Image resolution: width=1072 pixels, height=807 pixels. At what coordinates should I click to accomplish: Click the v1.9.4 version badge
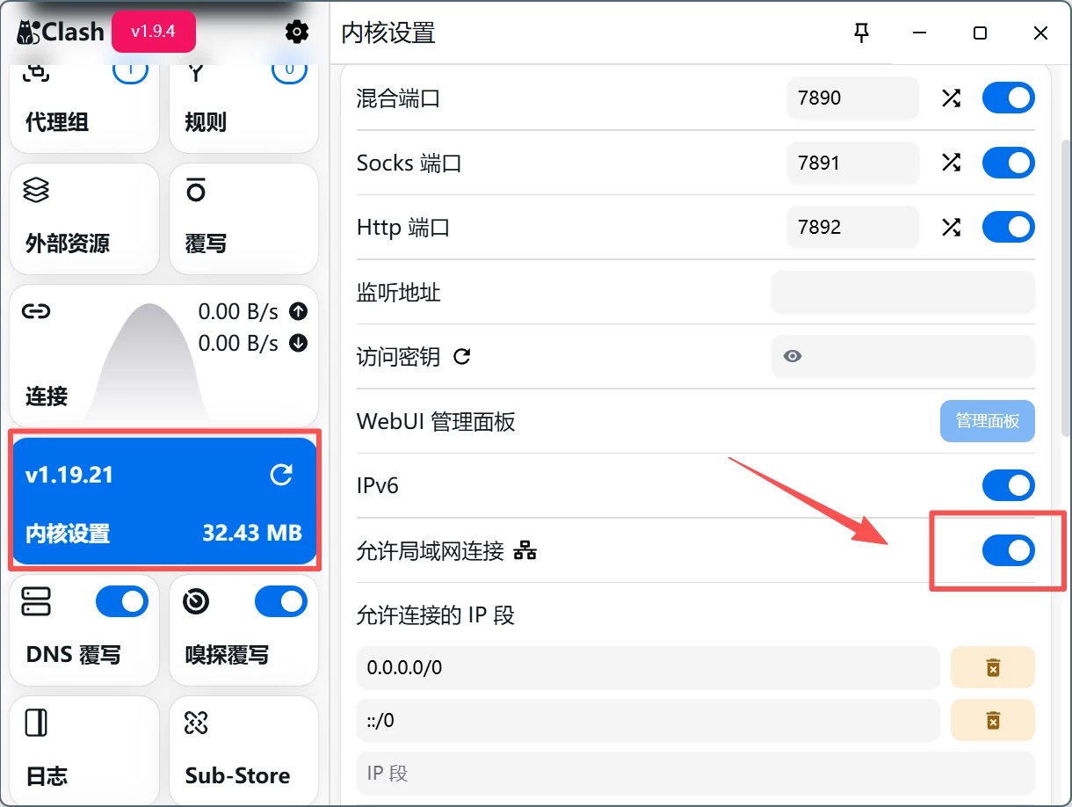tap(154, 30)
